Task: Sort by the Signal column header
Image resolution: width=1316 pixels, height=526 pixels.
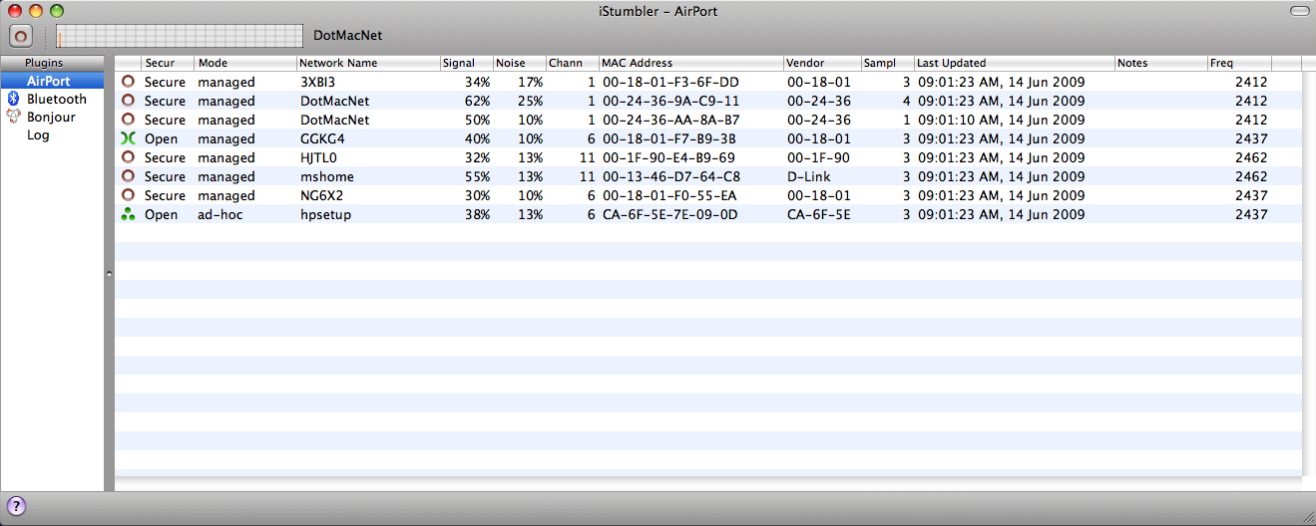Action: point(467,63)
